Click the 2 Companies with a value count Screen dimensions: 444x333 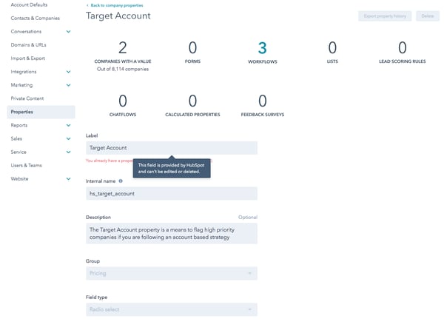pyautogui.click(x=123, y=47)
